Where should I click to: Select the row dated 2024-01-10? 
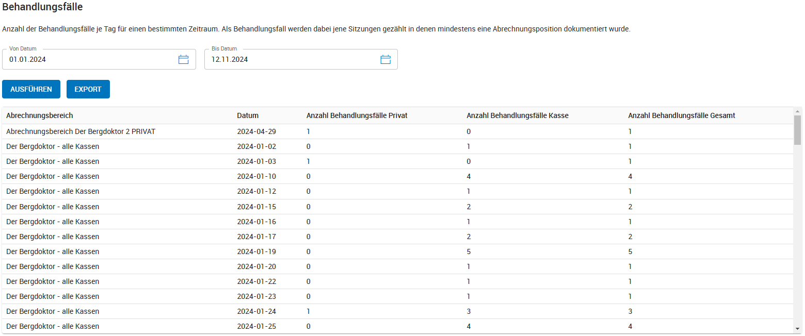coord(398,176)
